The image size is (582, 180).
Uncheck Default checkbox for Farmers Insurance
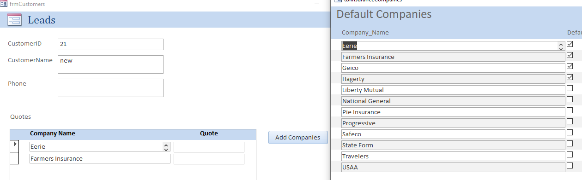tap(570, 55)
